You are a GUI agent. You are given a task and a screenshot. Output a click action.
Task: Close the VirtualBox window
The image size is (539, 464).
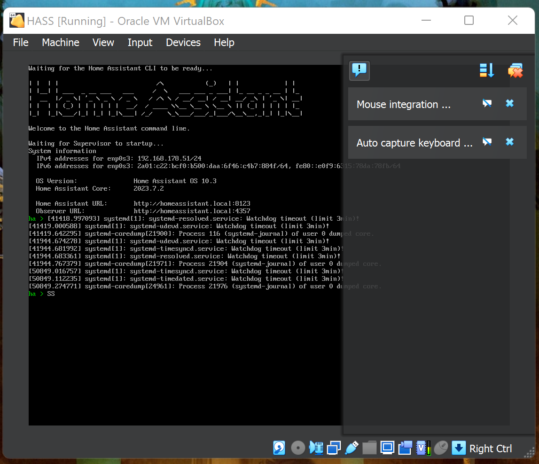(513, 20)
